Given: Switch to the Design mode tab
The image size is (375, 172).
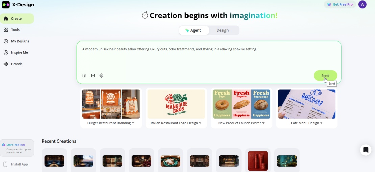Looking at the screenshot, I should [x=223, y=30].
